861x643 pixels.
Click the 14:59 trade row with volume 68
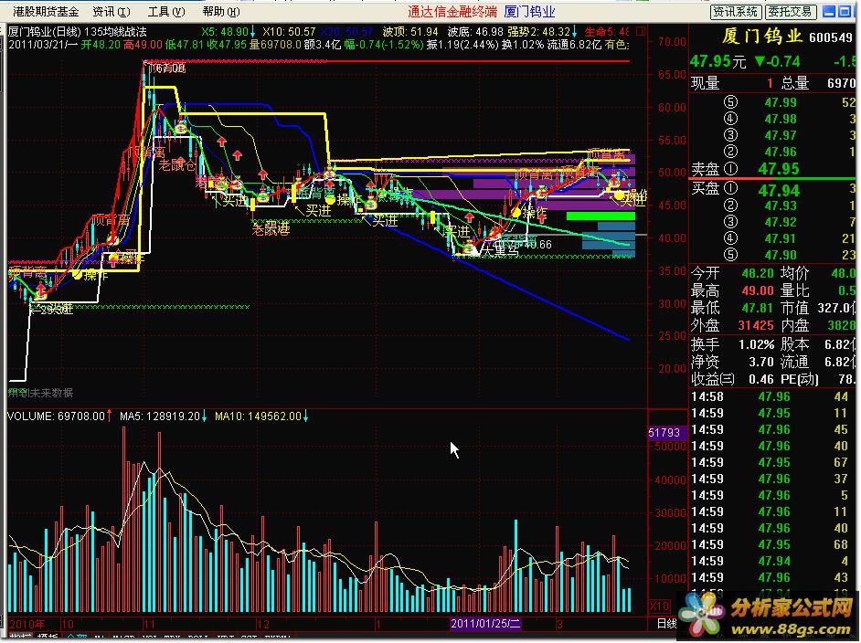click(x=772, y=544)
